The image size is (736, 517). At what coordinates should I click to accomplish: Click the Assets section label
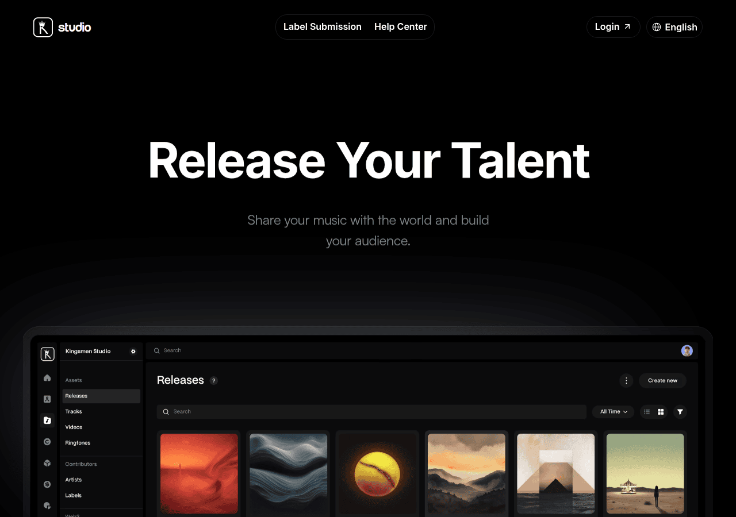point(74,380)
